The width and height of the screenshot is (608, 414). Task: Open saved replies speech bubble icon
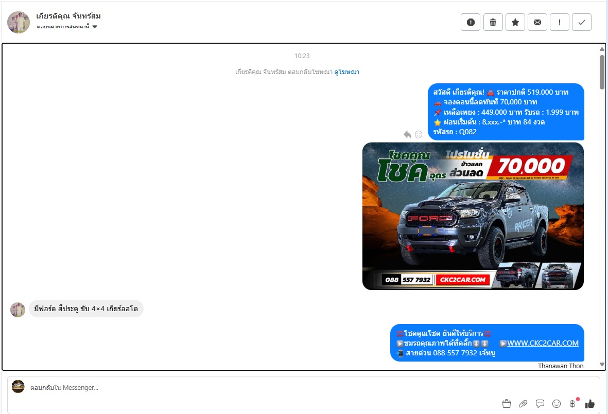[x=540, y=404]
